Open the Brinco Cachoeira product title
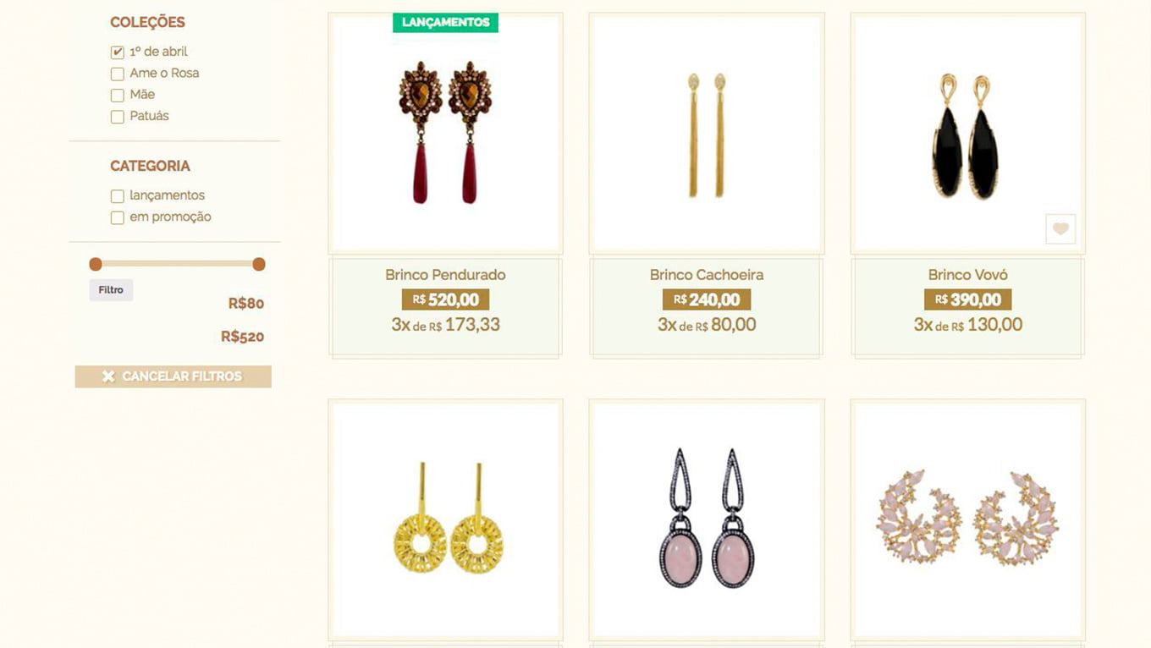This screenshot has height=648, width=1151. point(707,275)
